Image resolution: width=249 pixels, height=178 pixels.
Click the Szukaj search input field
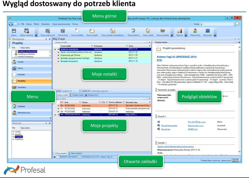coord(219,24)
